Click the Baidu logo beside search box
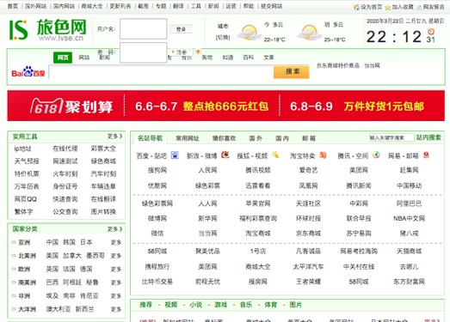Viewport: 450px width, 322px height. [x=28, y=71]
